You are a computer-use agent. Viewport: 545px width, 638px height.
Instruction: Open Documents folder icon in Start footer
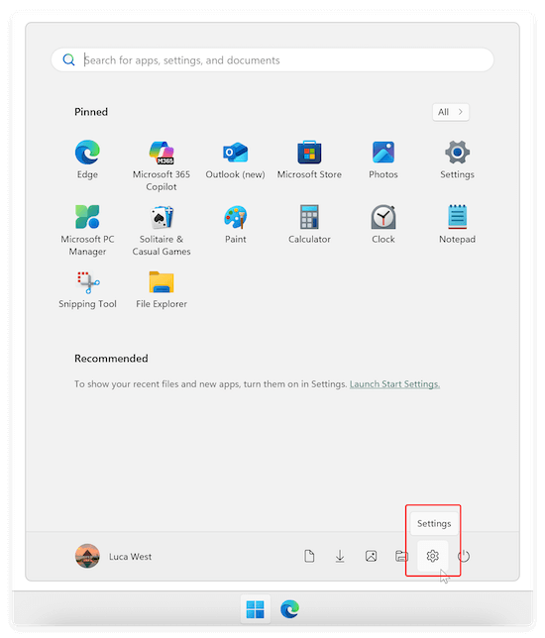[x=309, y=556]
